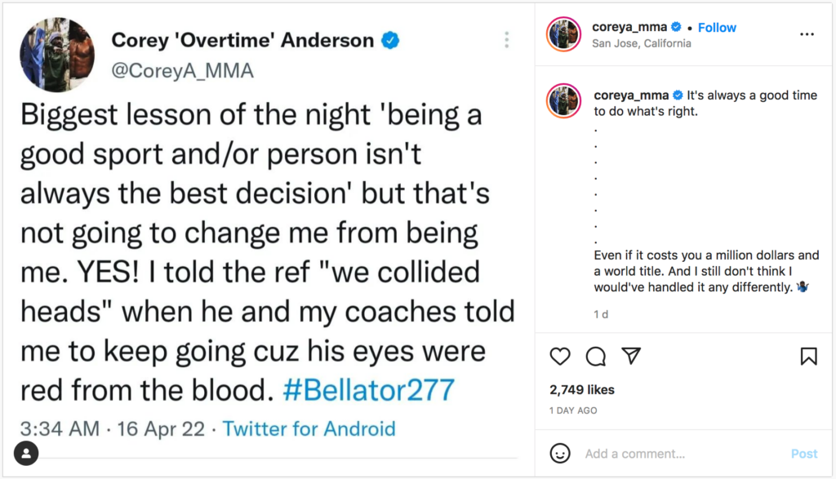The width and height of the screenshot is (836, 479).
Task: Click tagged people icon on image
Action: [25, 453]
